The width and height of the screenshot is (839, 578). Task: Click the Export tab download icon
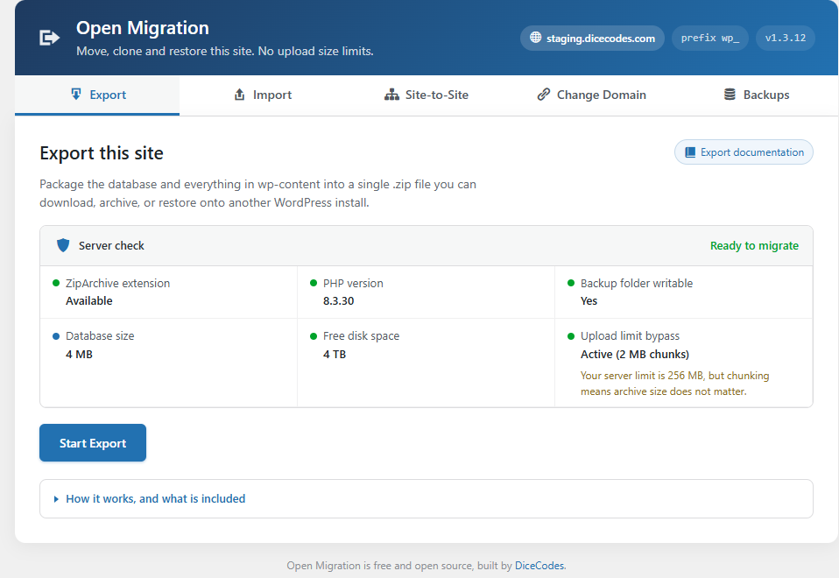[76, 95]
